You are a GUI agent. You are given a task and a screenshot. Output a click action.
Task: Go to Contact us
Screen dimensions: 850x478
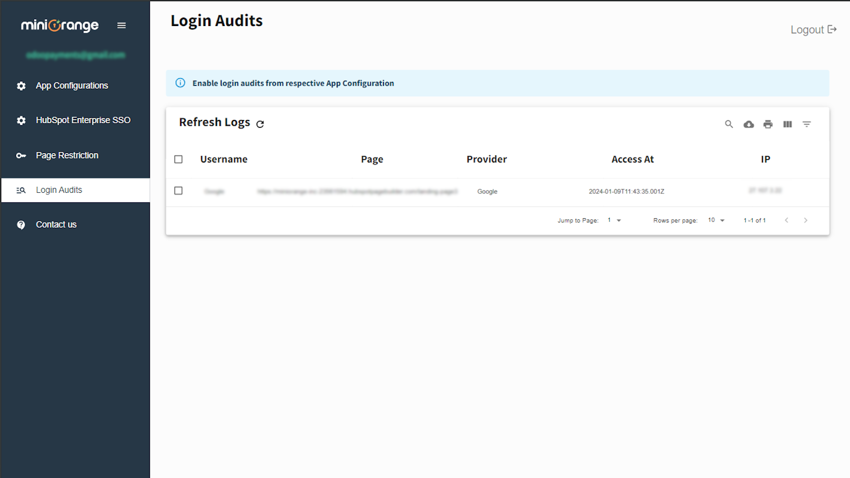(x=56, y=224)
